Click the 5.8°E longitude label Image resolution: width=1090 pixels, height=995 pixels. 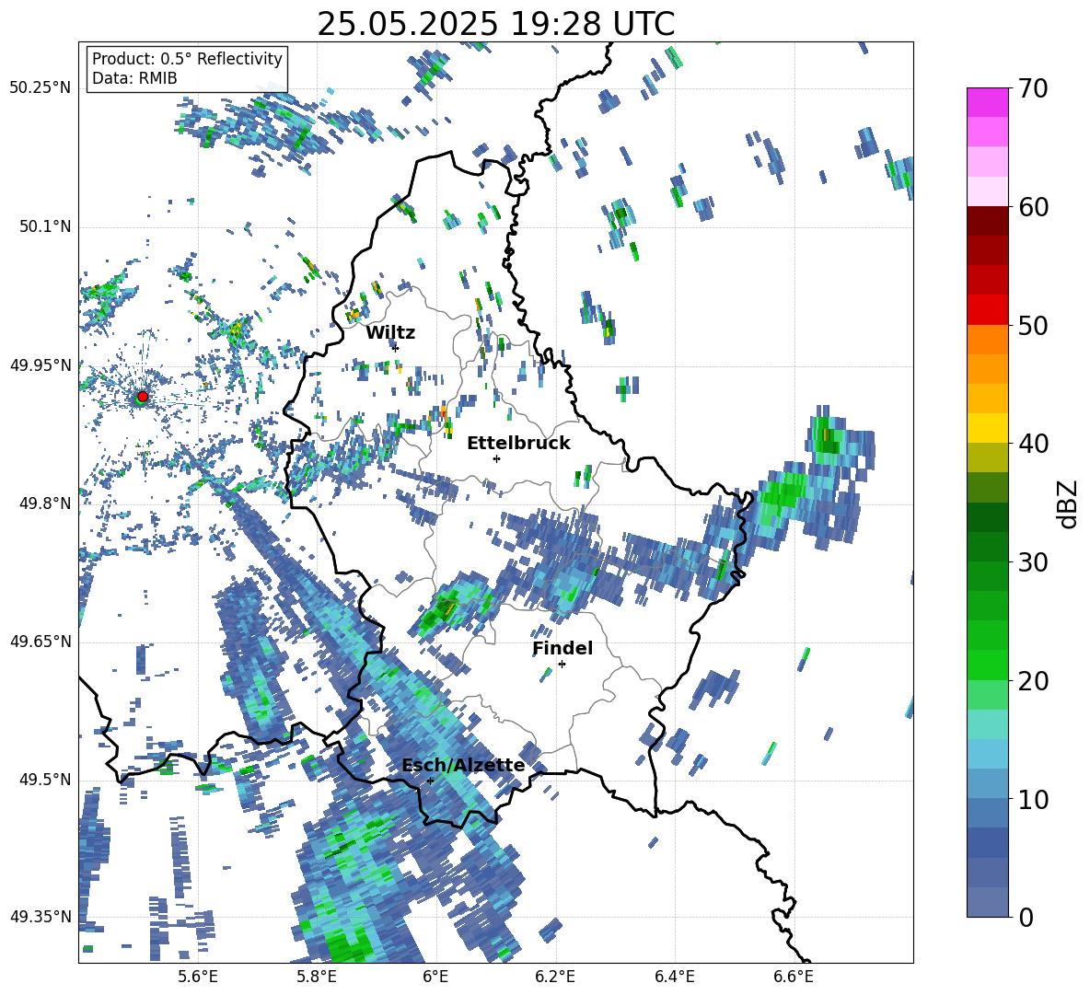317,977
